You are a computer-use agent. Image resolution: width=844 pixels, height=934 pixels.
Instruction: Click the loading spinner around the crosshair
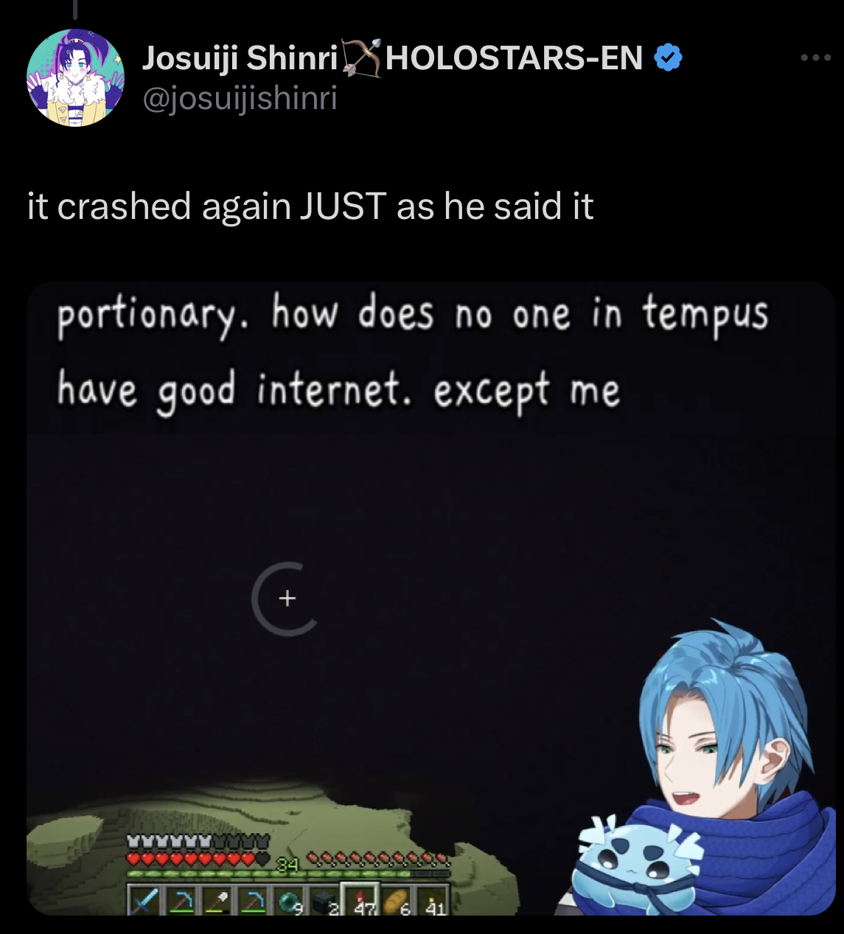pyautogui.click(x=286, y=599)
